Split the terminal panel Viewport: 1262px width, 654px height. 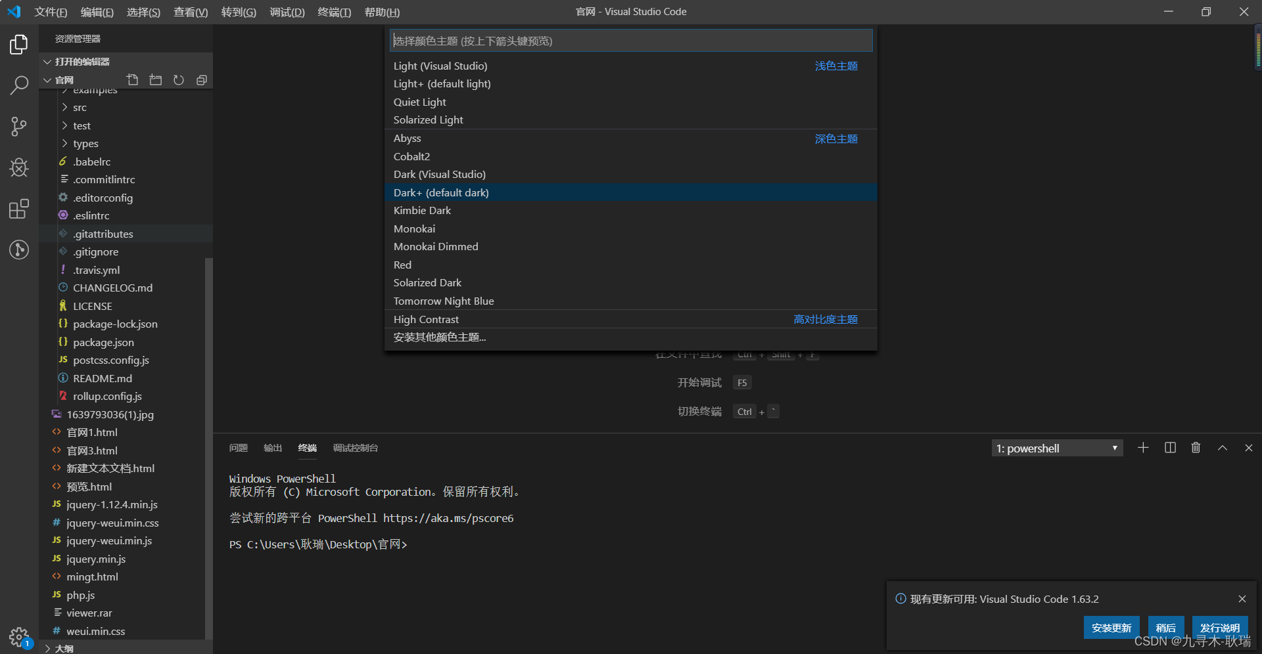(1170, 448)
